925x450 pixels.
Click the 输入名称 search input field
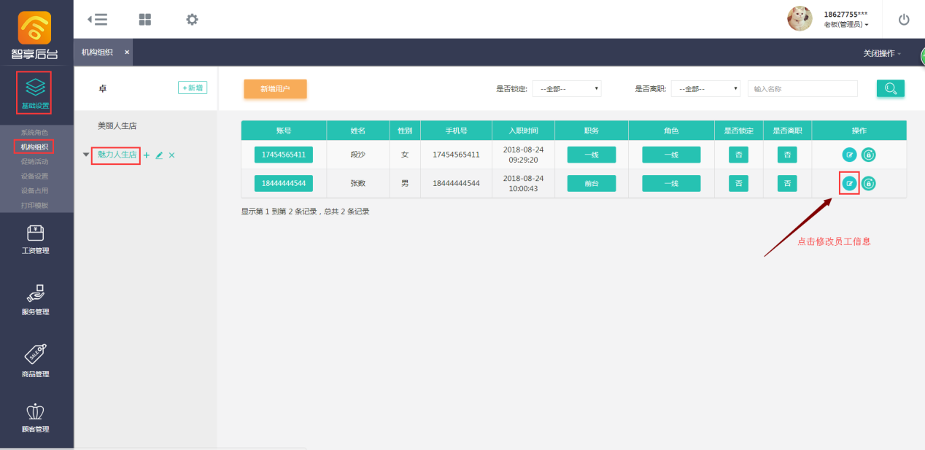[802, 89]
